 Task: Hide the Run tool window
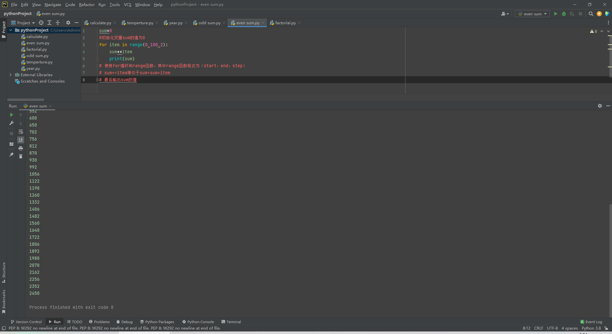point(608,106)
